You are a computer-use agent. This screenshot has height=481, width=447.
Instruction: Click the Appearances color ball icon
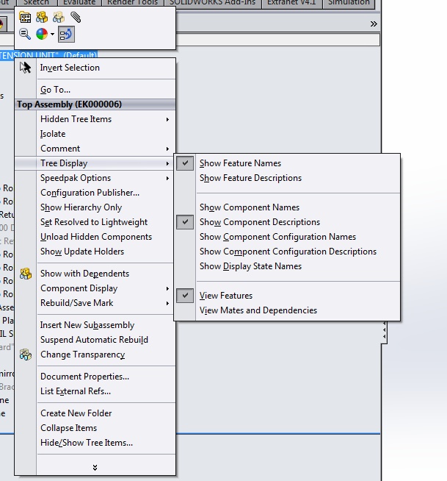(42, 34)
